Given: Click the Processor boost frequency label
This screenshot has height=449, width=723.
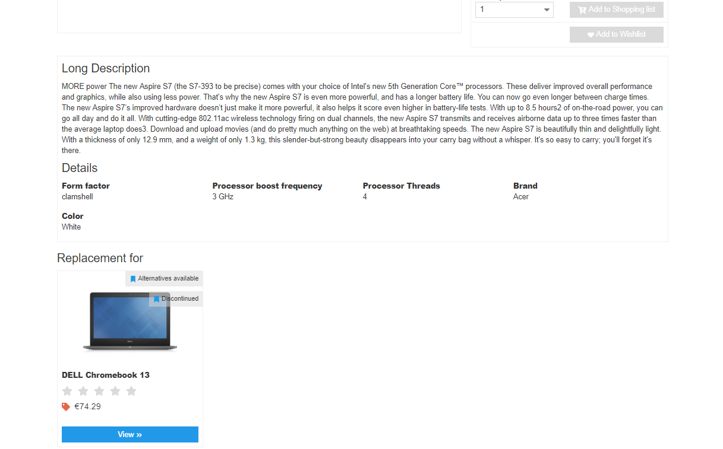Looking at the screenshot, I should tap(267, 186).
